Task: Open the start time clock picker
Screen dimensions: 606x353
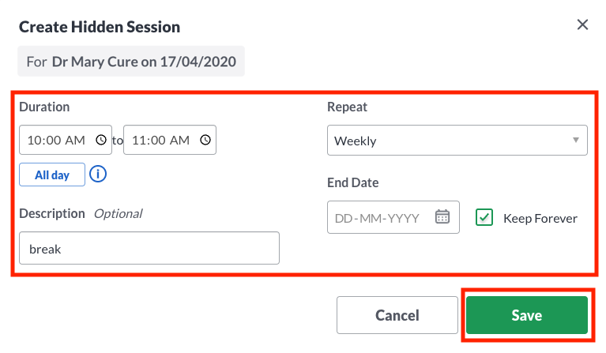Action: click(101, 140)
